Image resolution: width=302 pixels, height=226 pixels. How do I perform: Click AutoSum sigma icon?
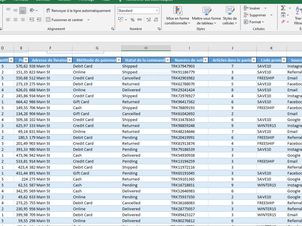(283, 8)
